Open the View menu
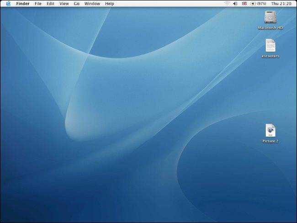 pos(64,4)
